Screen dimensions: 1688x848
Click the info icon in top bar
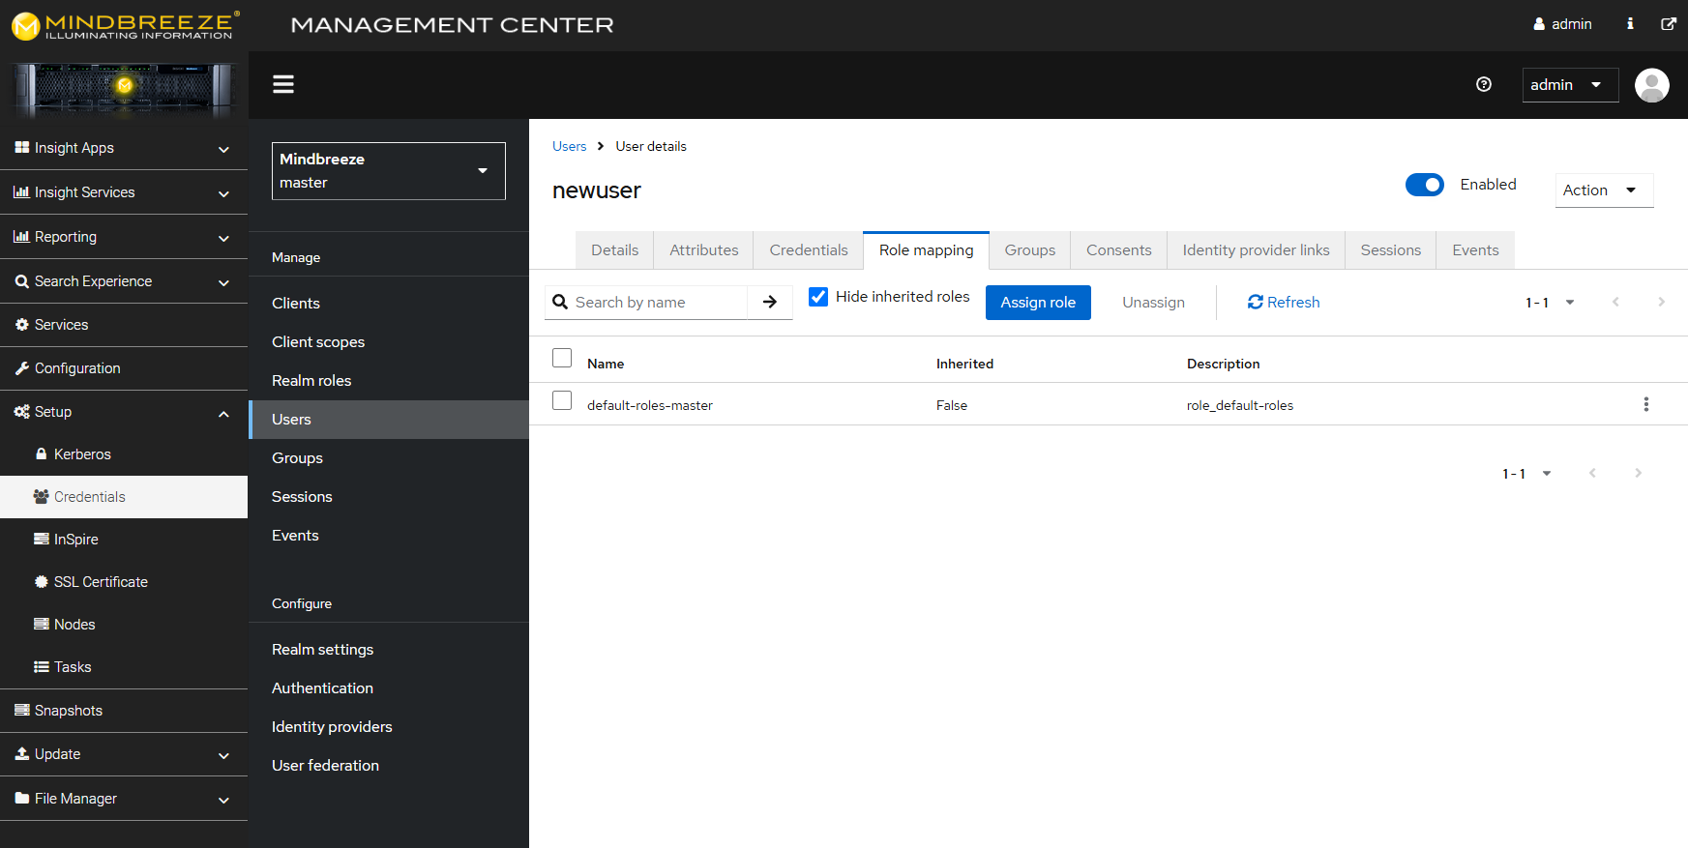point(1630,24)
